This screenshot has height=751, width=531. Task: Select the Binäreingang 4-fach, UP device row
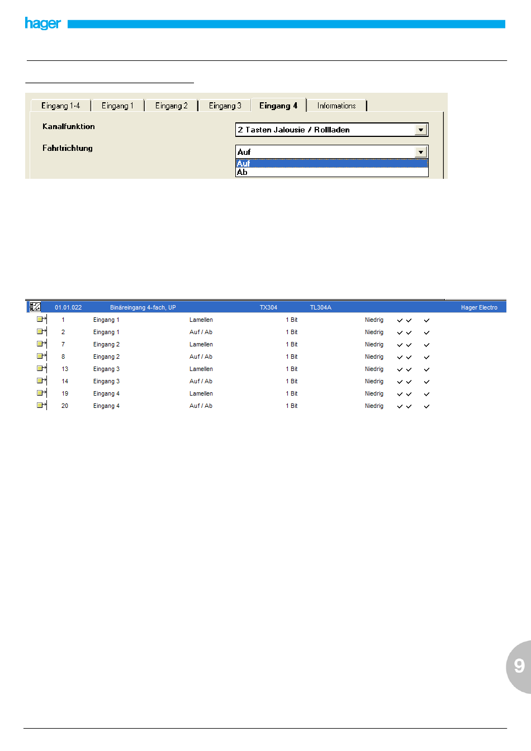[x=143, y=307]
